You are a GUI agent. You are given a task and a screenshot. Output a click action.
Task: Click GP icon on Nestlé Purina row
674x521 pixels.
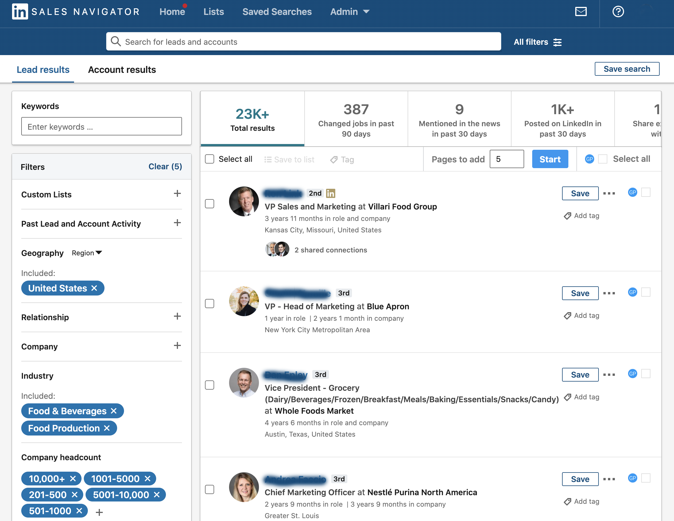633,478
